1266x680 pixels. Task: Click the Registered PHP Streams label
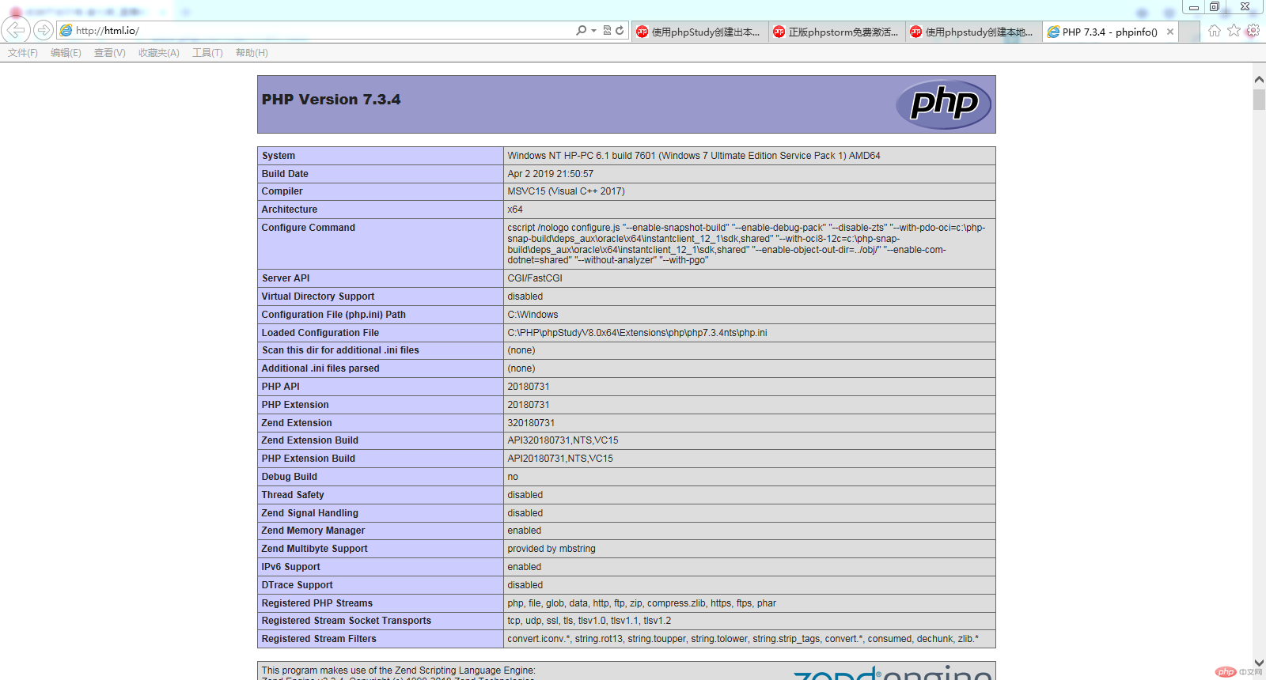point(316,603)
